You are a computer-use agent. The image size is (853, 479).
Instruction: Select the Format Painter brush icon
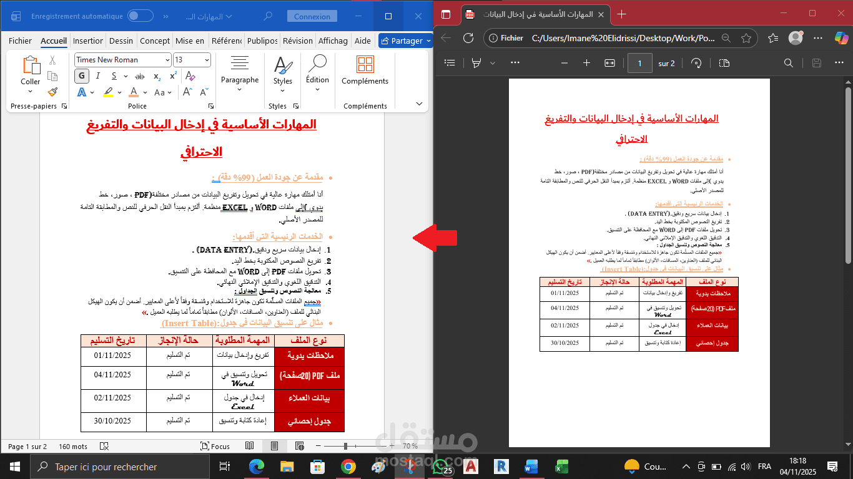(x=52, y=92)
